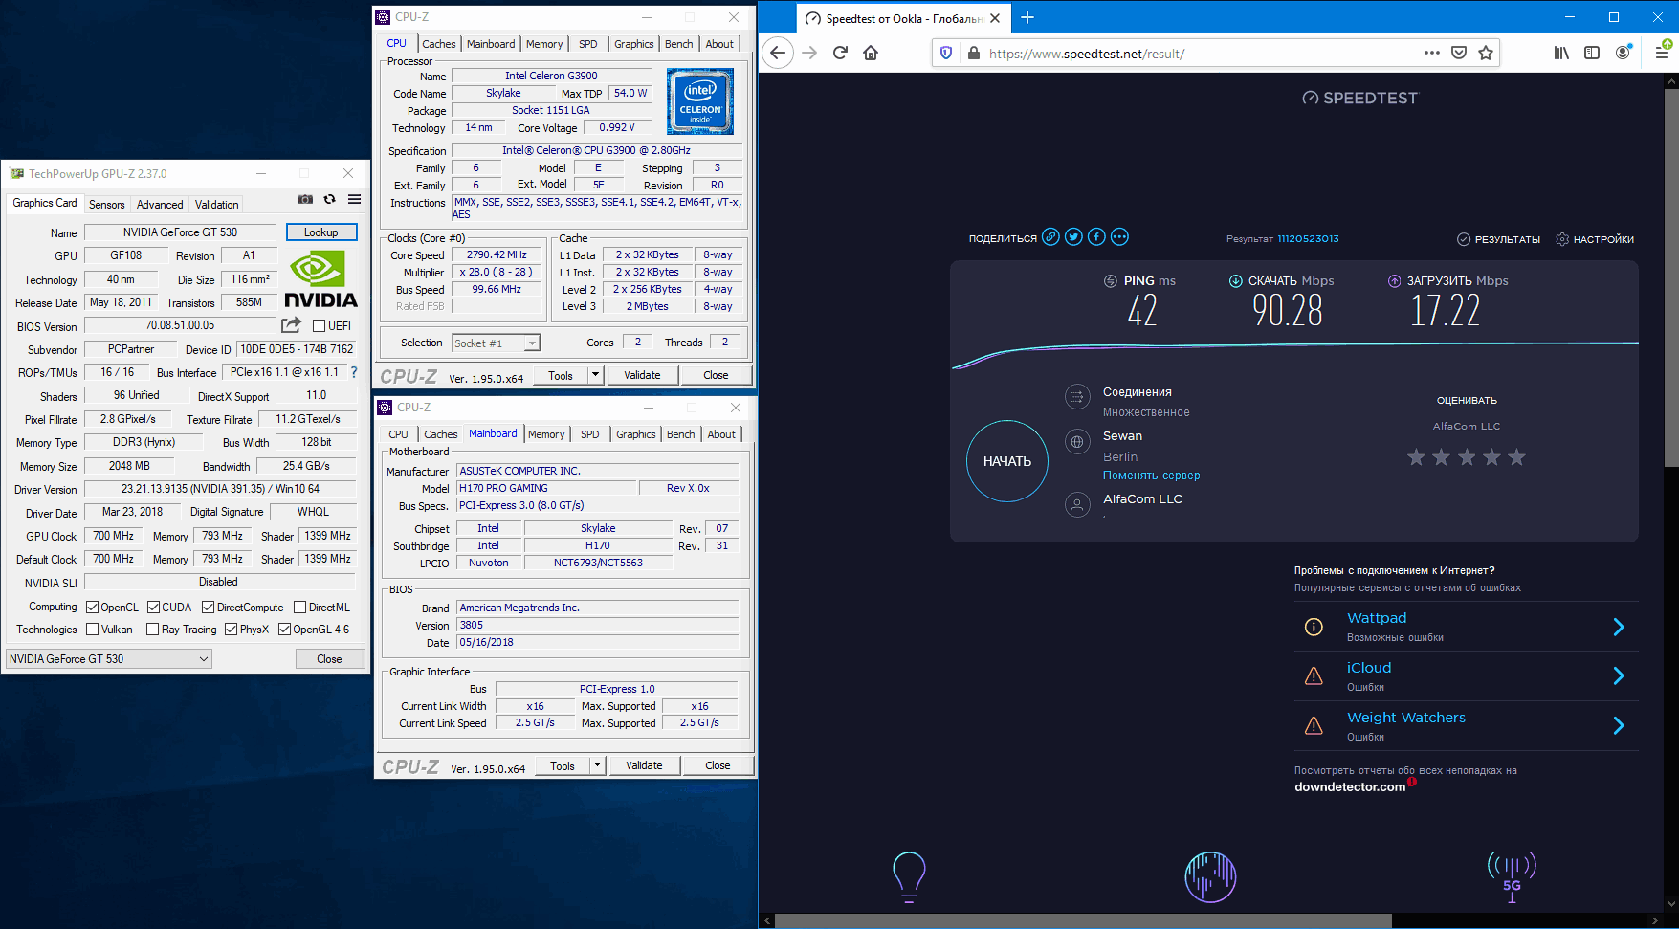Open Tools dropdown arrow in upper CPU-Z
The width and height of the screenshot is (1679, 929).
[595, 375]
